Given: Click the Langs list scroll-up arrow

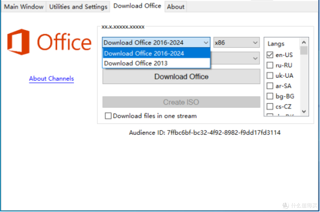Looking at the screenshot, I should [x=304, y=42].
